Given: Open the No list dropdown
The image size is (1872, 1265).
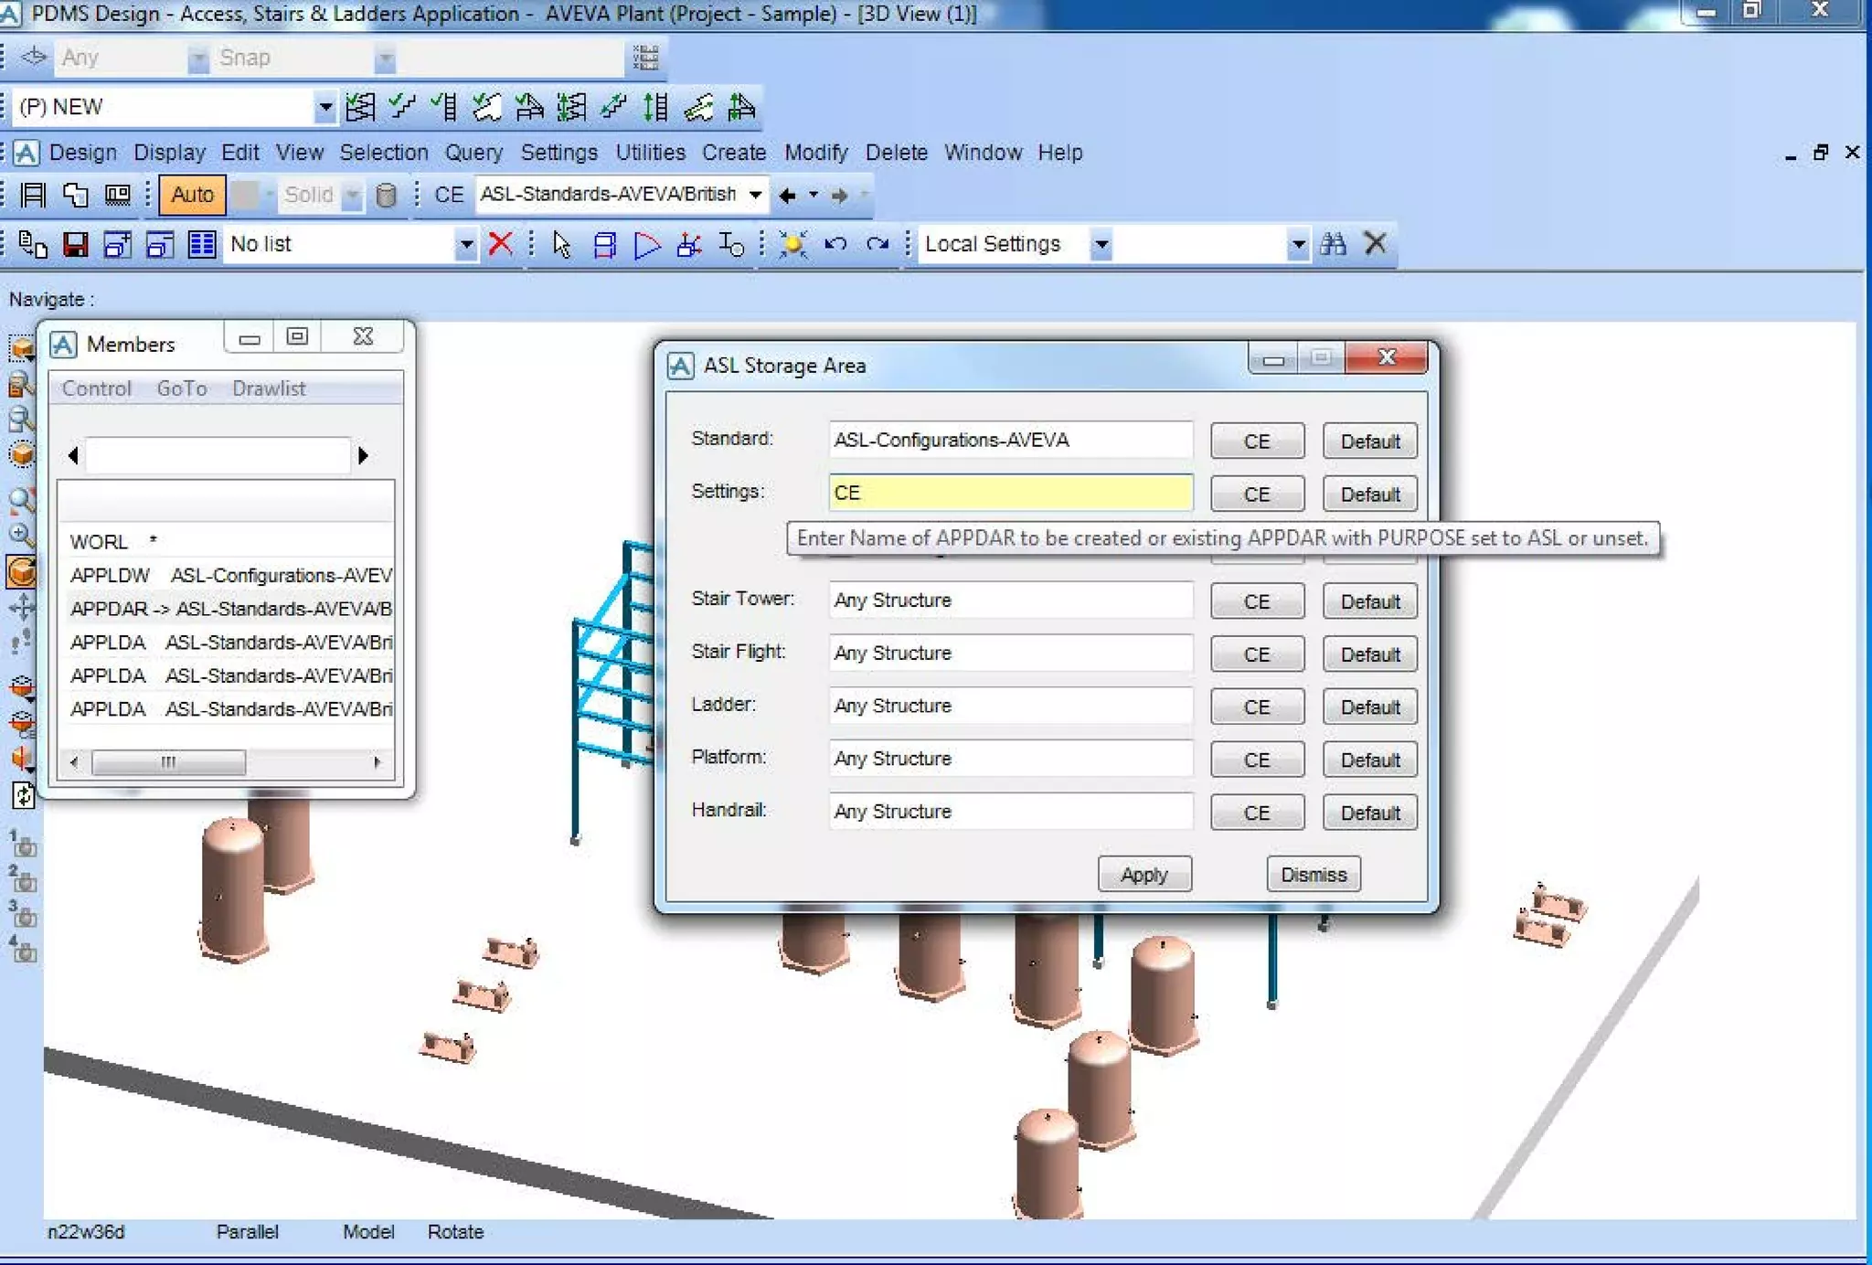Looking at the screenshot, I should pyautogui.click(x=465, y=244).
